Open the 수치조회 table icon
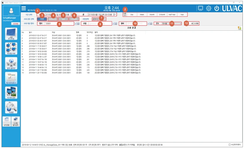 (7, 121)
